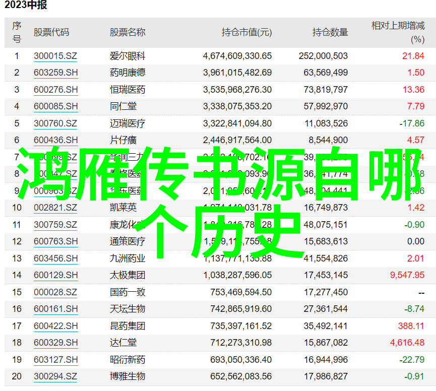Open stock code 002821.SZ

[x=55, y=208]
